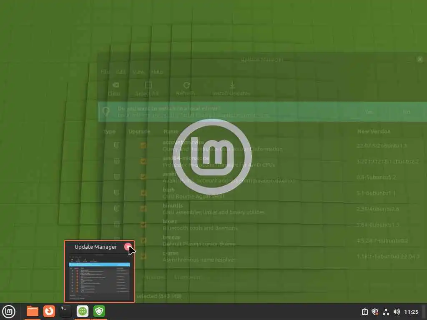
Task: Open View menu in faded Update Manager
Action: coord(138,72)
